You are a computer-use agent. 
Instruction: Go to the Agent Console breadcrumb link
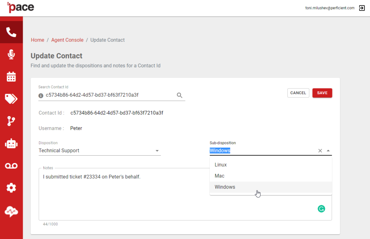click(x=67, y=40)
